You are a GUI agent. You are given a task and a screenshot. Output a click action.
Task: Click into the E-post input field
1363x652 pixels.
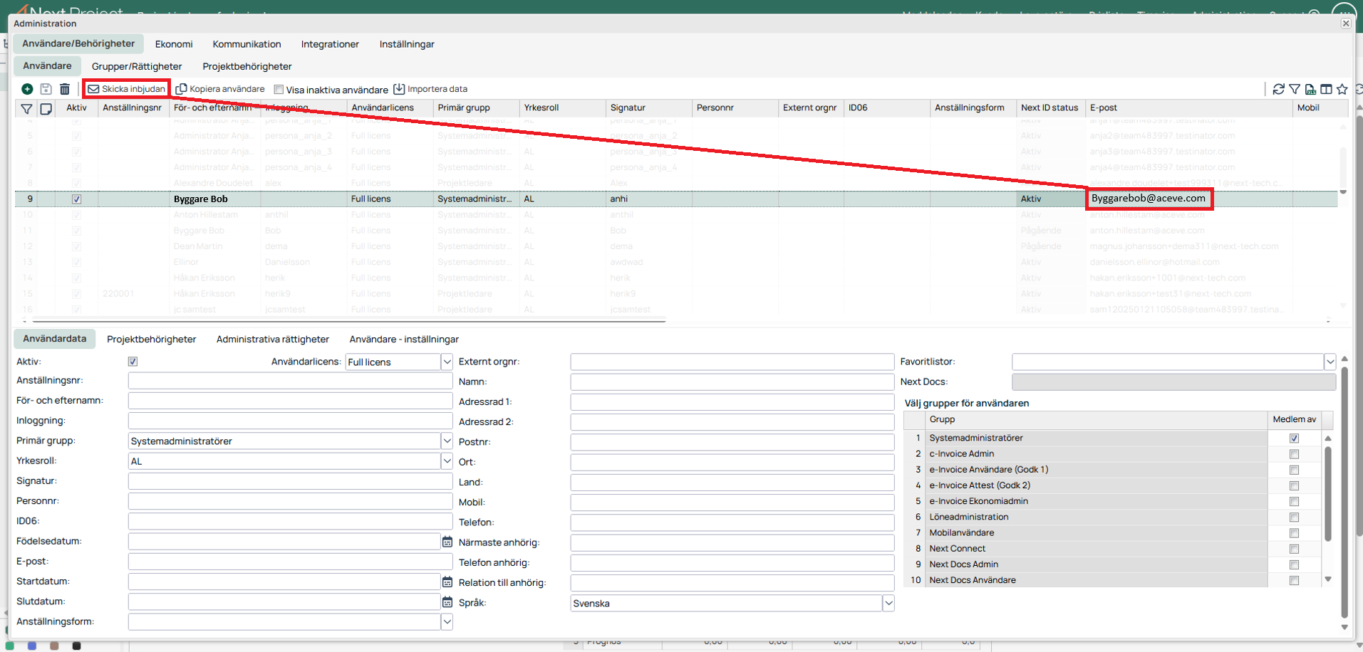click(290, 562)
